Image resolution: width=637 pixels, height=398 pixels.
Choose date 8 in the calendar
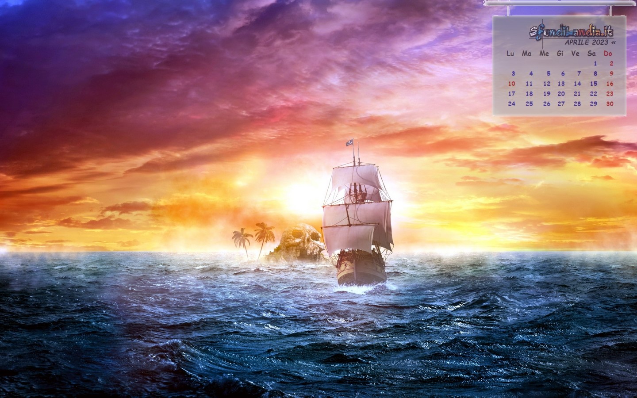click(595, 73)
